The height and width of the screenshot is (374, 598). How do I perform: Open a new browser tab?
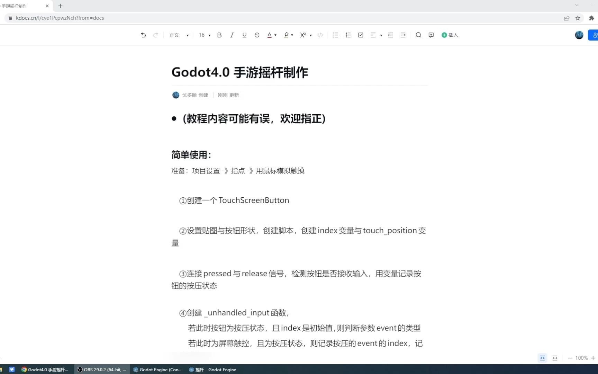point(60,6)
